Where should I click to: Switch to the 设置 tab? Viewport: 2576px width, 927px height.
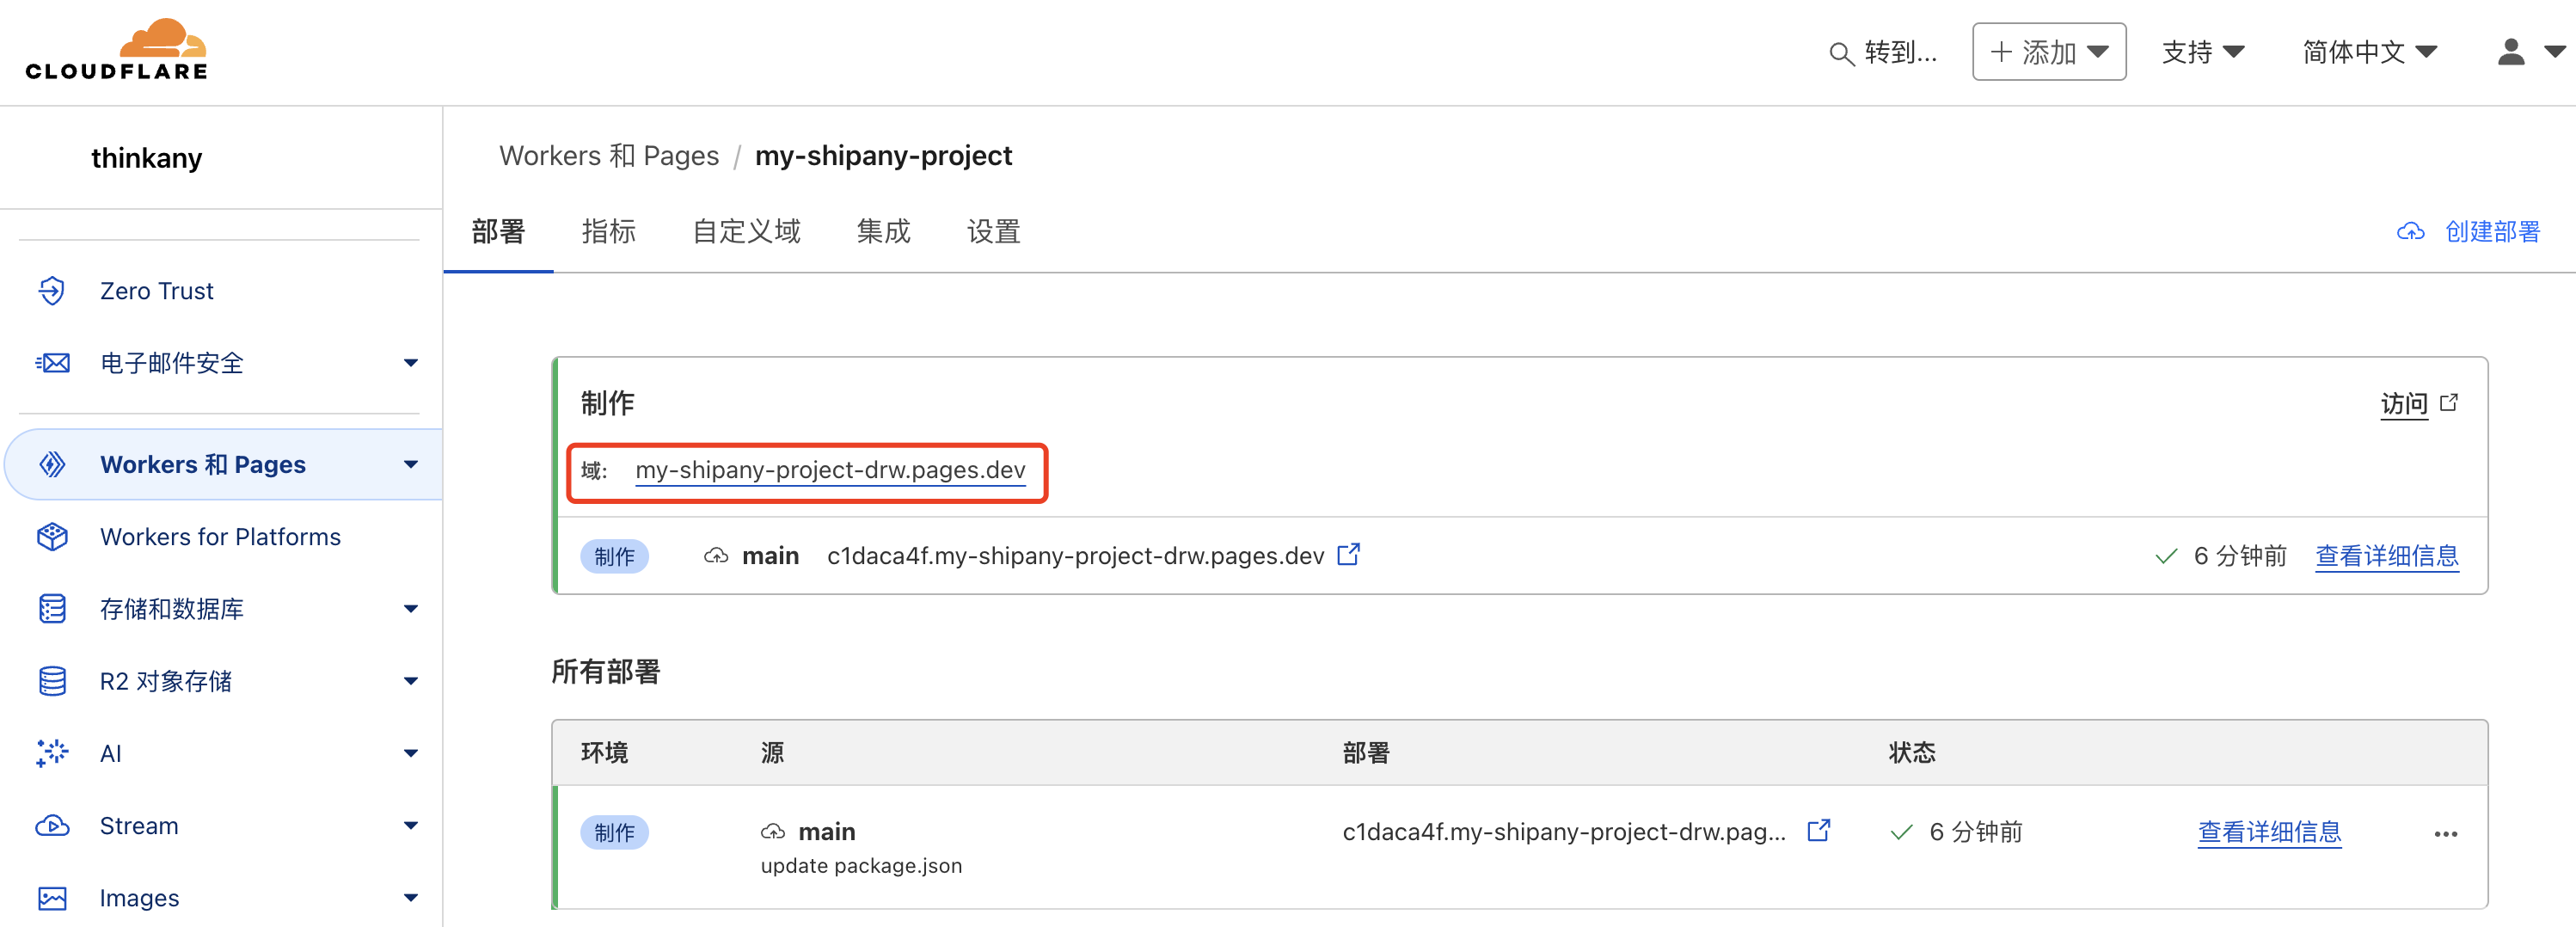click(993, 232)
